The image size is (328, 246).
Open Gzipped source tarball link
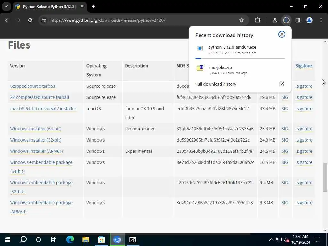click(33, 86)
